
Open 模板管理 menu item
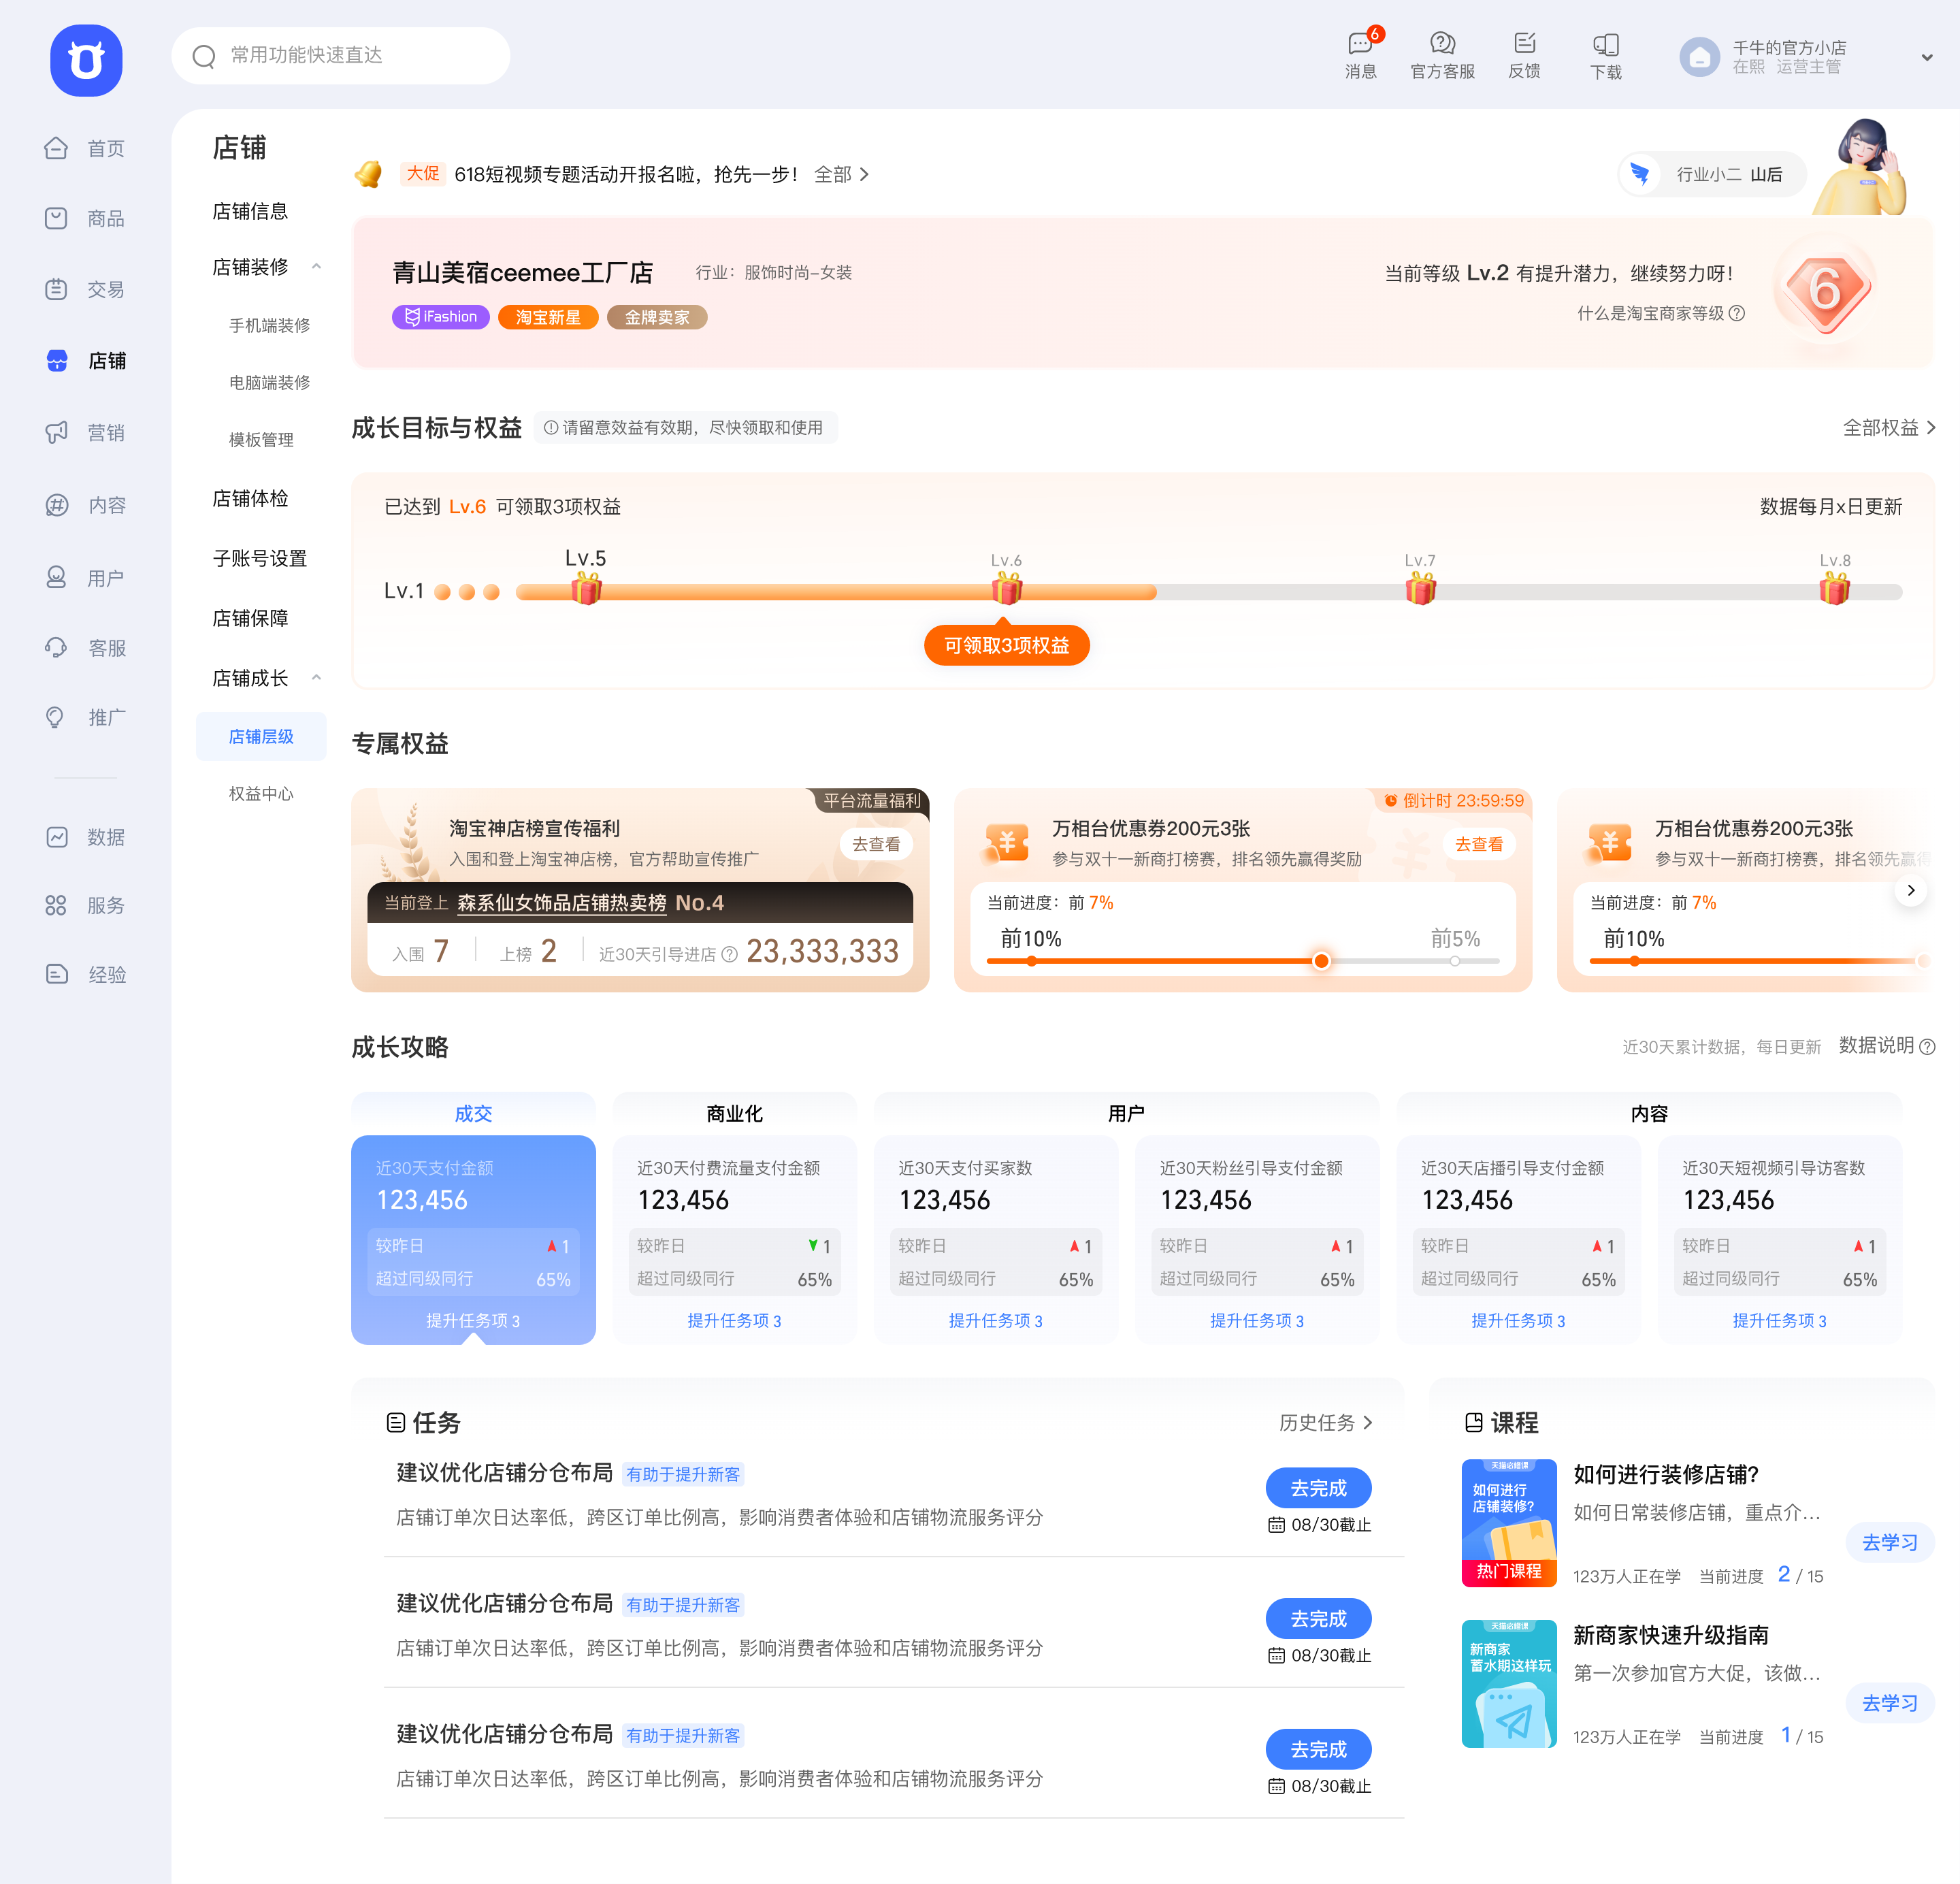point(261,439)
